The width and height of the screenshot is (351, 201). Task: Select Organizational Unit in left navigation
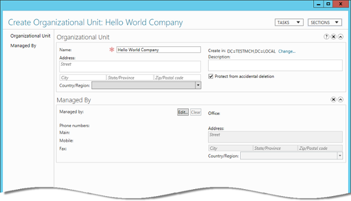pyautogui.click(x=30, y=36)
